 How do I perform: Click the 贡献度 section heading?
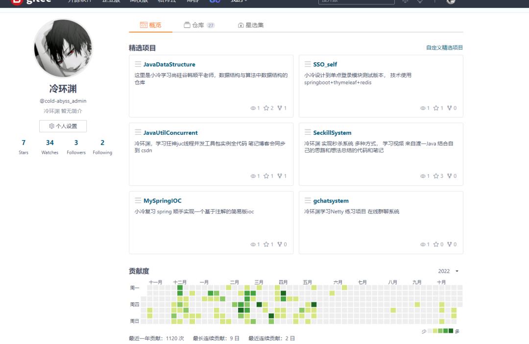click(x=139, y=271)
